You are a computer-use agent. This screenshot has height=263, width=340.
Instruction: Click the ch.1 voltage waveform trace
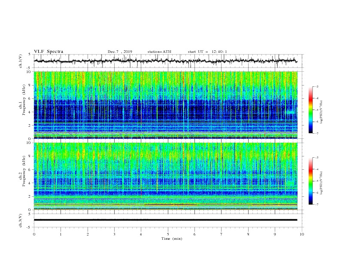(165, 61)
